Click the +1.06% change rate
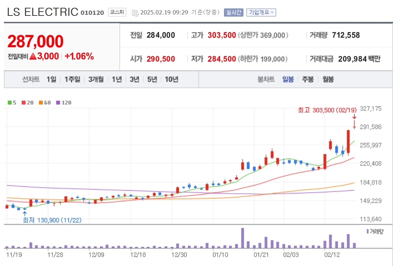The height and width of the screenshot is (266, 393). click(79, 56)
